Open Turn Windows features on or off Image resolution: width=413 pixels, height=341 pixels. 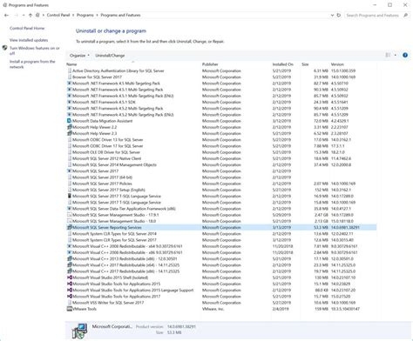click(35, 50)
